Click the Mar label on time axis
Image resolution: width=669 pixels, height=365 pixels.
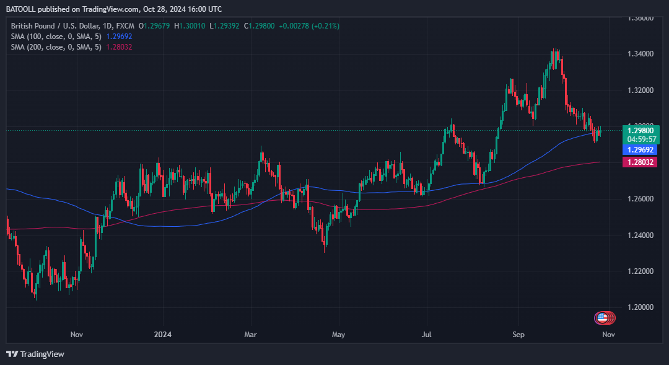coord(251,335)
